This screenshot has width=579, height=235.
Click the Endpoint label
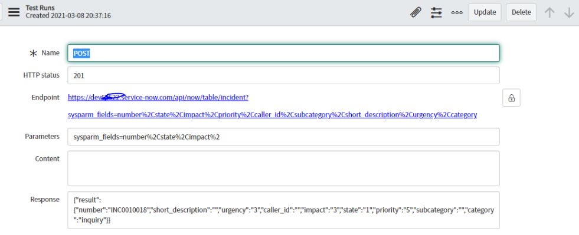[45, 98]
